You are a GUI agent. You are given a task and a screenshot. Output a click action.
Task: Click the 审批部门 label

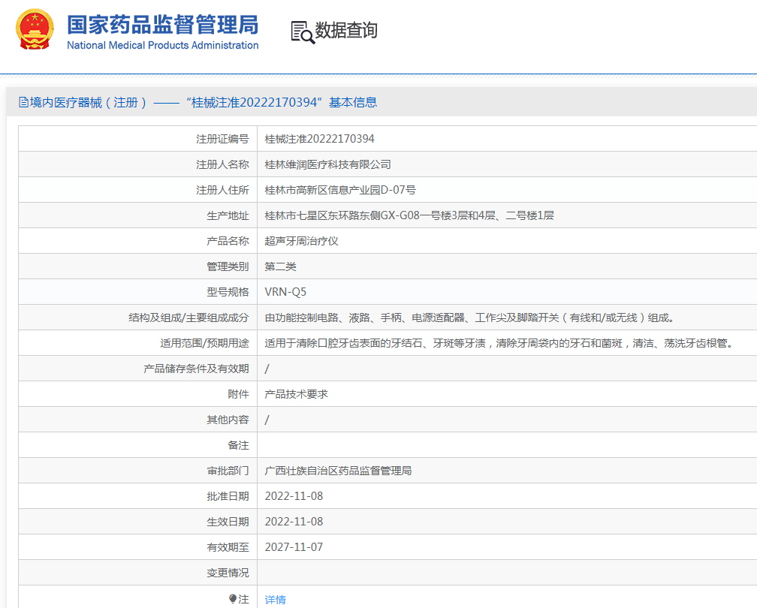point(228,471)
